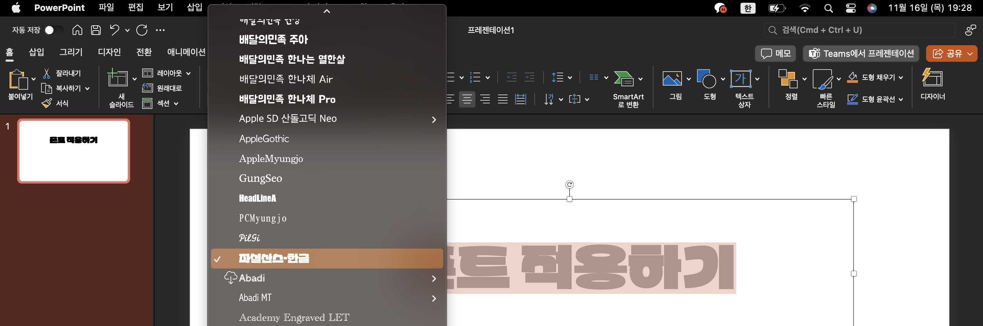Open Control Center in the macOS menu bar
The width and height of the screenshot is (983, 326).
pos(850,8)
